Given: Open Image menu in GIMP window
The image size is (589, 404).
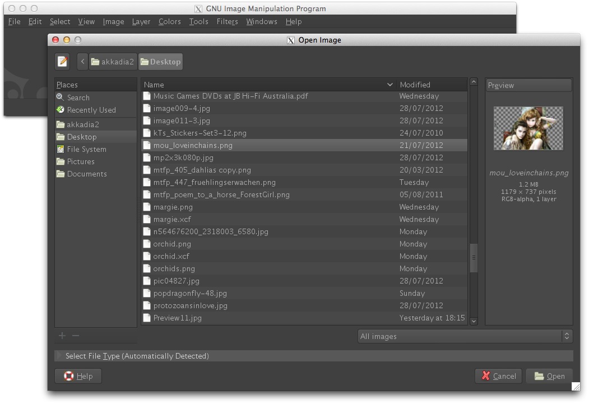Looking at the screenshot, I should pos(113,21).
